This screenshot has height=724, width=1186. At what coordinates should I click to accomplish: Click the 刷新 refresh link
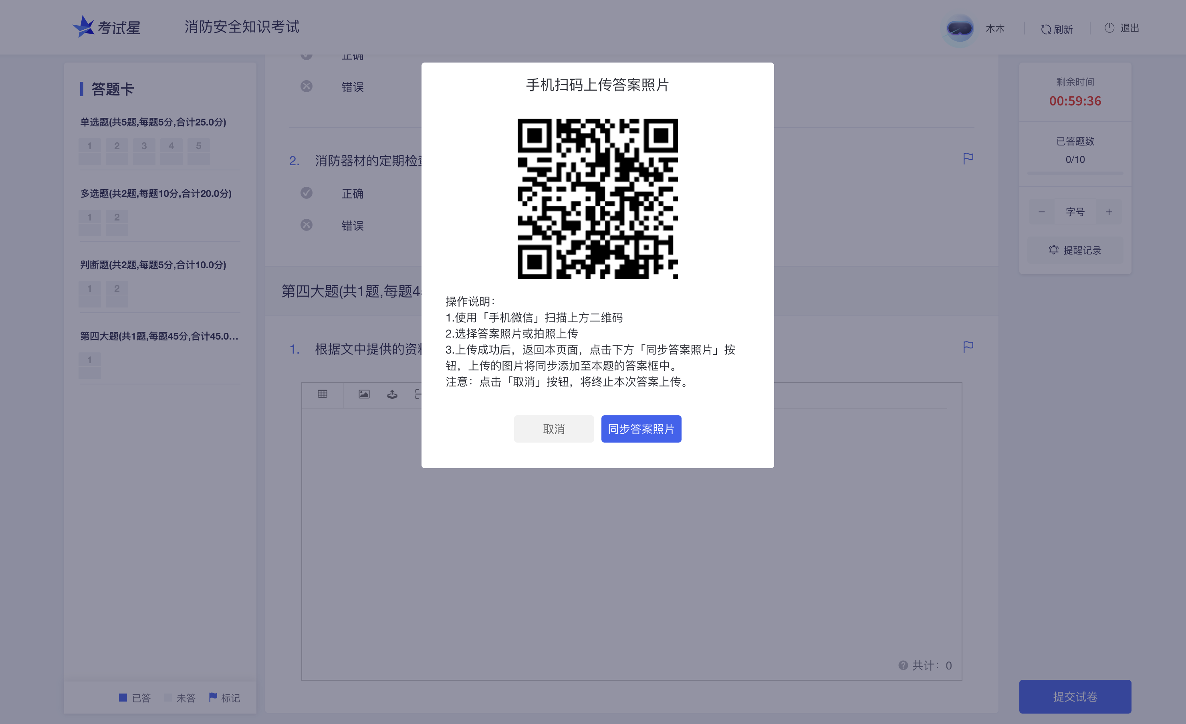click(x=1057, y=29)
